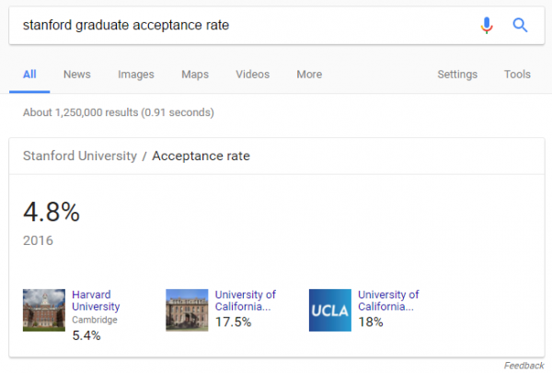552x373 pixels.
Task: Click the 4.8% acceptance rate figure
Action: [x=52, y=213]
